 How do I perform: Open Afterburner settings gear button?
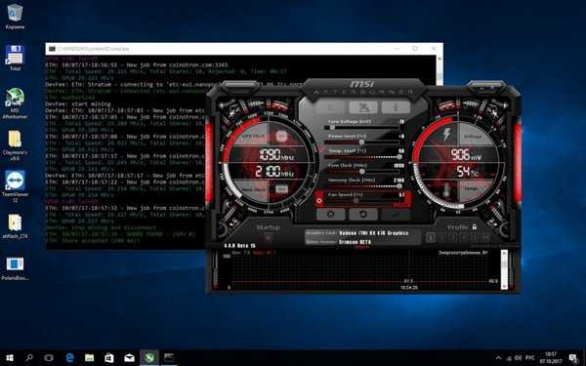click(x=331, y=215)
